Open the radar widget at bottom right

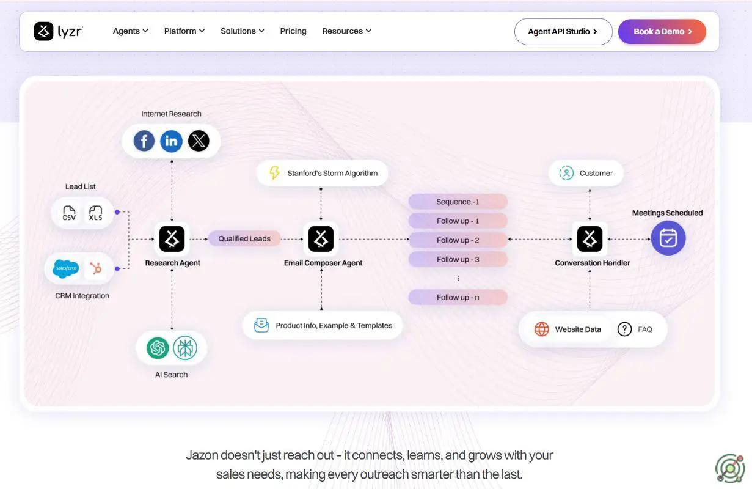tap(730, 468)
